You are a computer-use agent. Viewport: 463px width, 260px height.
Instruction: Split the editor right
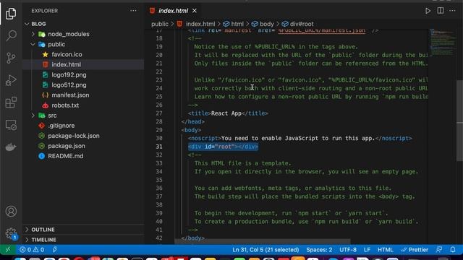[x=441, y=11]
